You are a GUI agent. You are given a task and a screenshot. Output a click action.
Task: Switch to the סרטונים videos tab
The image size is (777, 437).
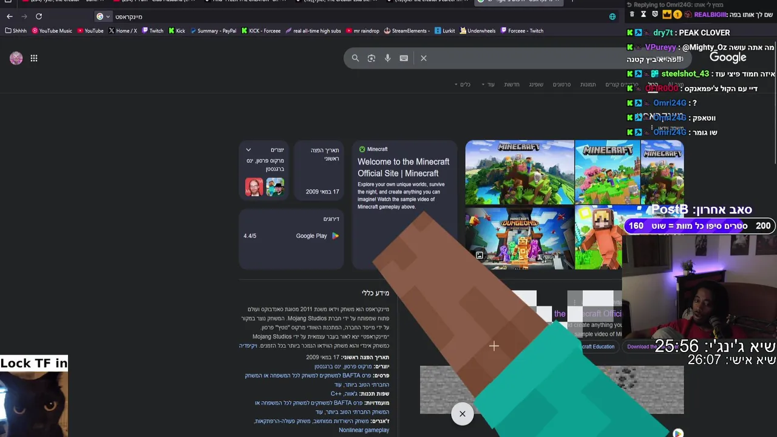click(x=562, y=84)
